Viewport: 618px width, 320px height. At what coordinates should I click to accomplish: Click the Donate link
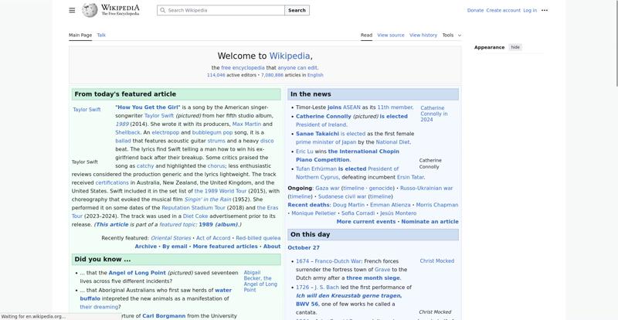(x=475, y=11)
